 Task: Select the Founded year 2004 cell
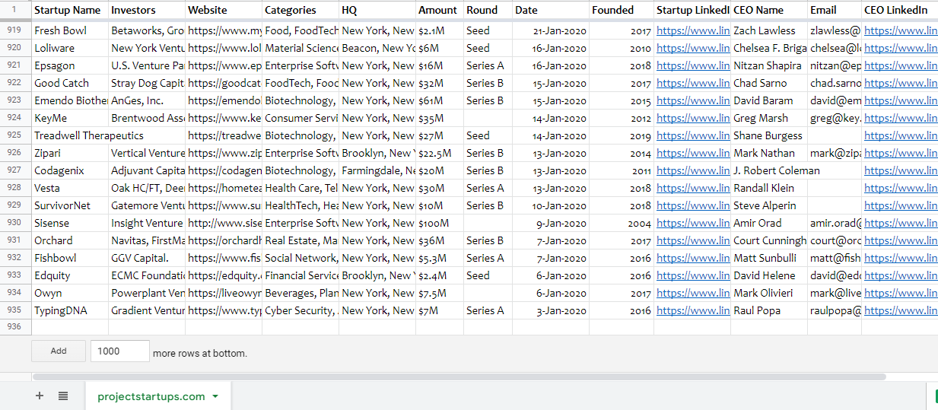click(622, 223)
